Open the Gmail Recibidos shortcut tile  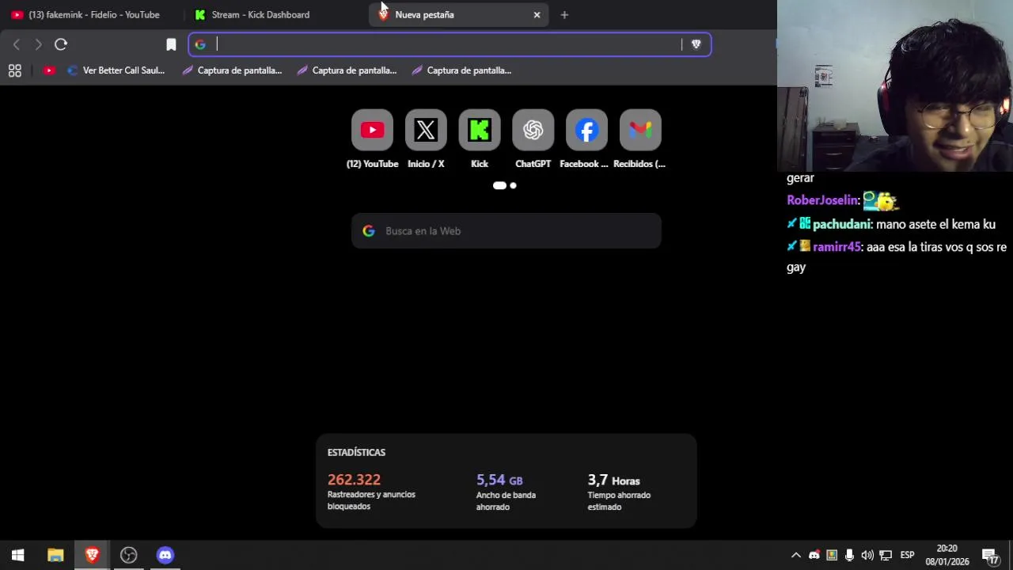(x=640, y=130)
